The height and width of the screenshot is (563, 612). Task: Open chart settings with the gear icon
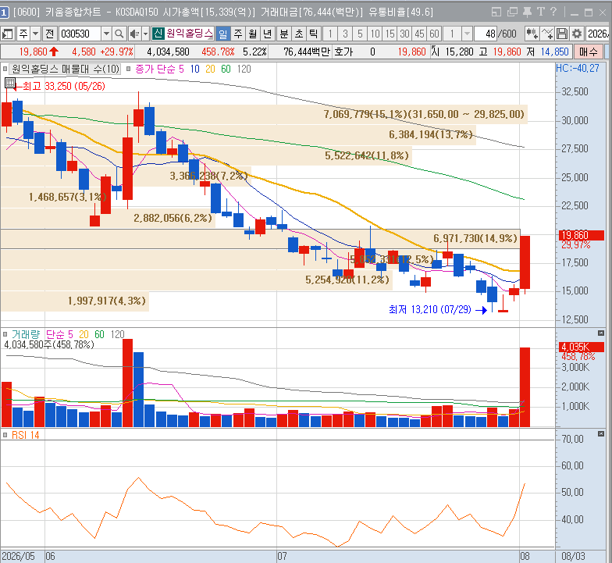tap(577, 34)
